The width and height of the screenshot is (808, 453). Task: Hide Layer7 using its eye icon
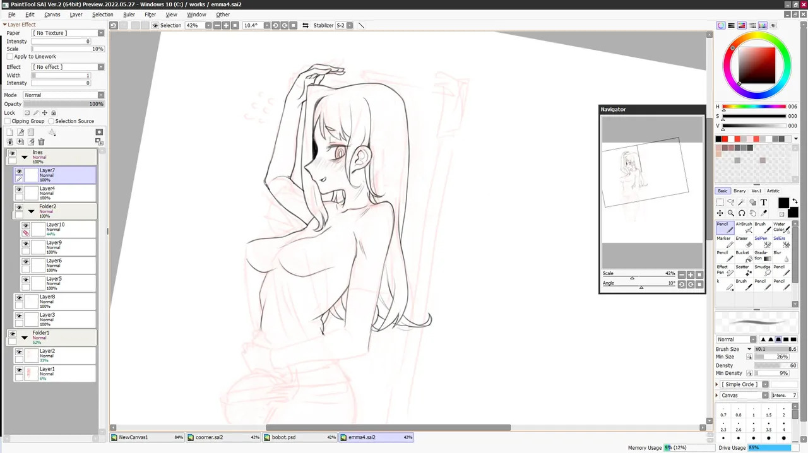click(x=19, y=172)
